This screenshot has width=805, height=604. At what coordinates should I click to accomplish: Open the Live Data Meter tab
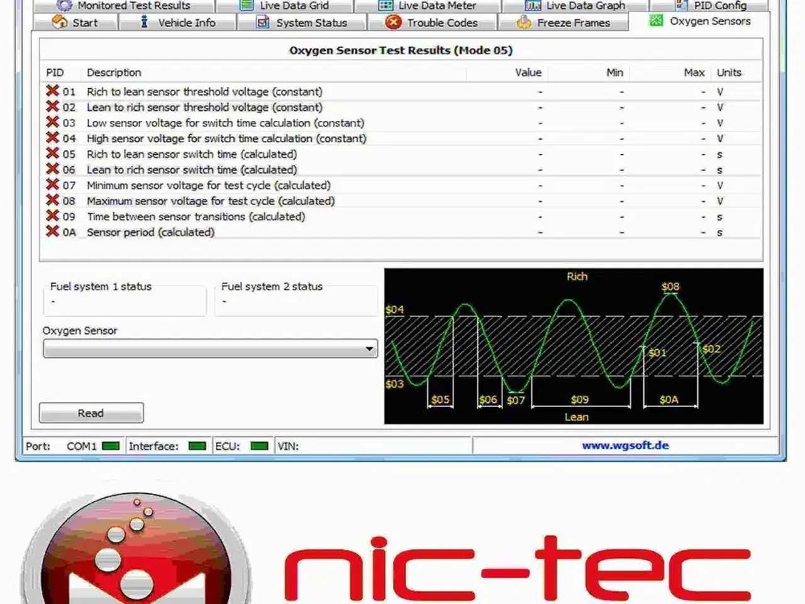click(x=428, y=6)
